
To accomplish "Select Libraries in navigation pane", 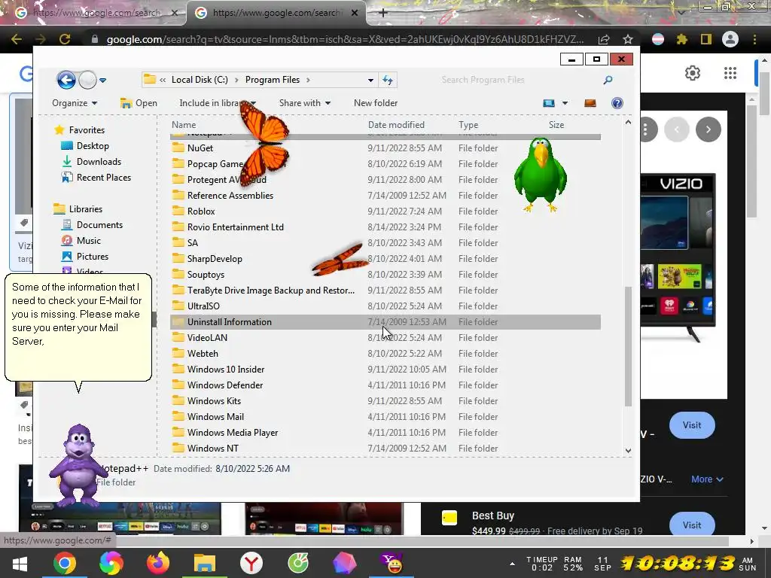I will (78, 209).
